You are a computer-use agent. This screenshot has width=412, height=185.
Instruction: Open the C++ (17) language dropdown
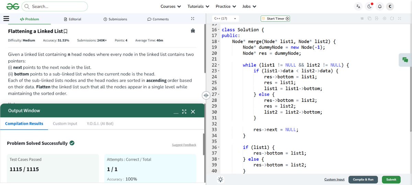pos(225,18)
